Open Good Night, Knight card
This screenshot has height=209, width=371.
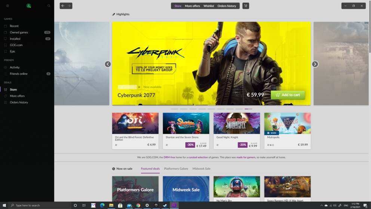pyautogui.click(x=237, y=131)
